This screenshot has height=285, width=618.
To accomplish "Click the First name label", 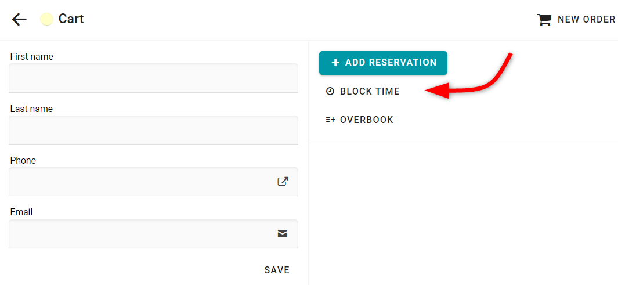I will click(x=31, y=57).
